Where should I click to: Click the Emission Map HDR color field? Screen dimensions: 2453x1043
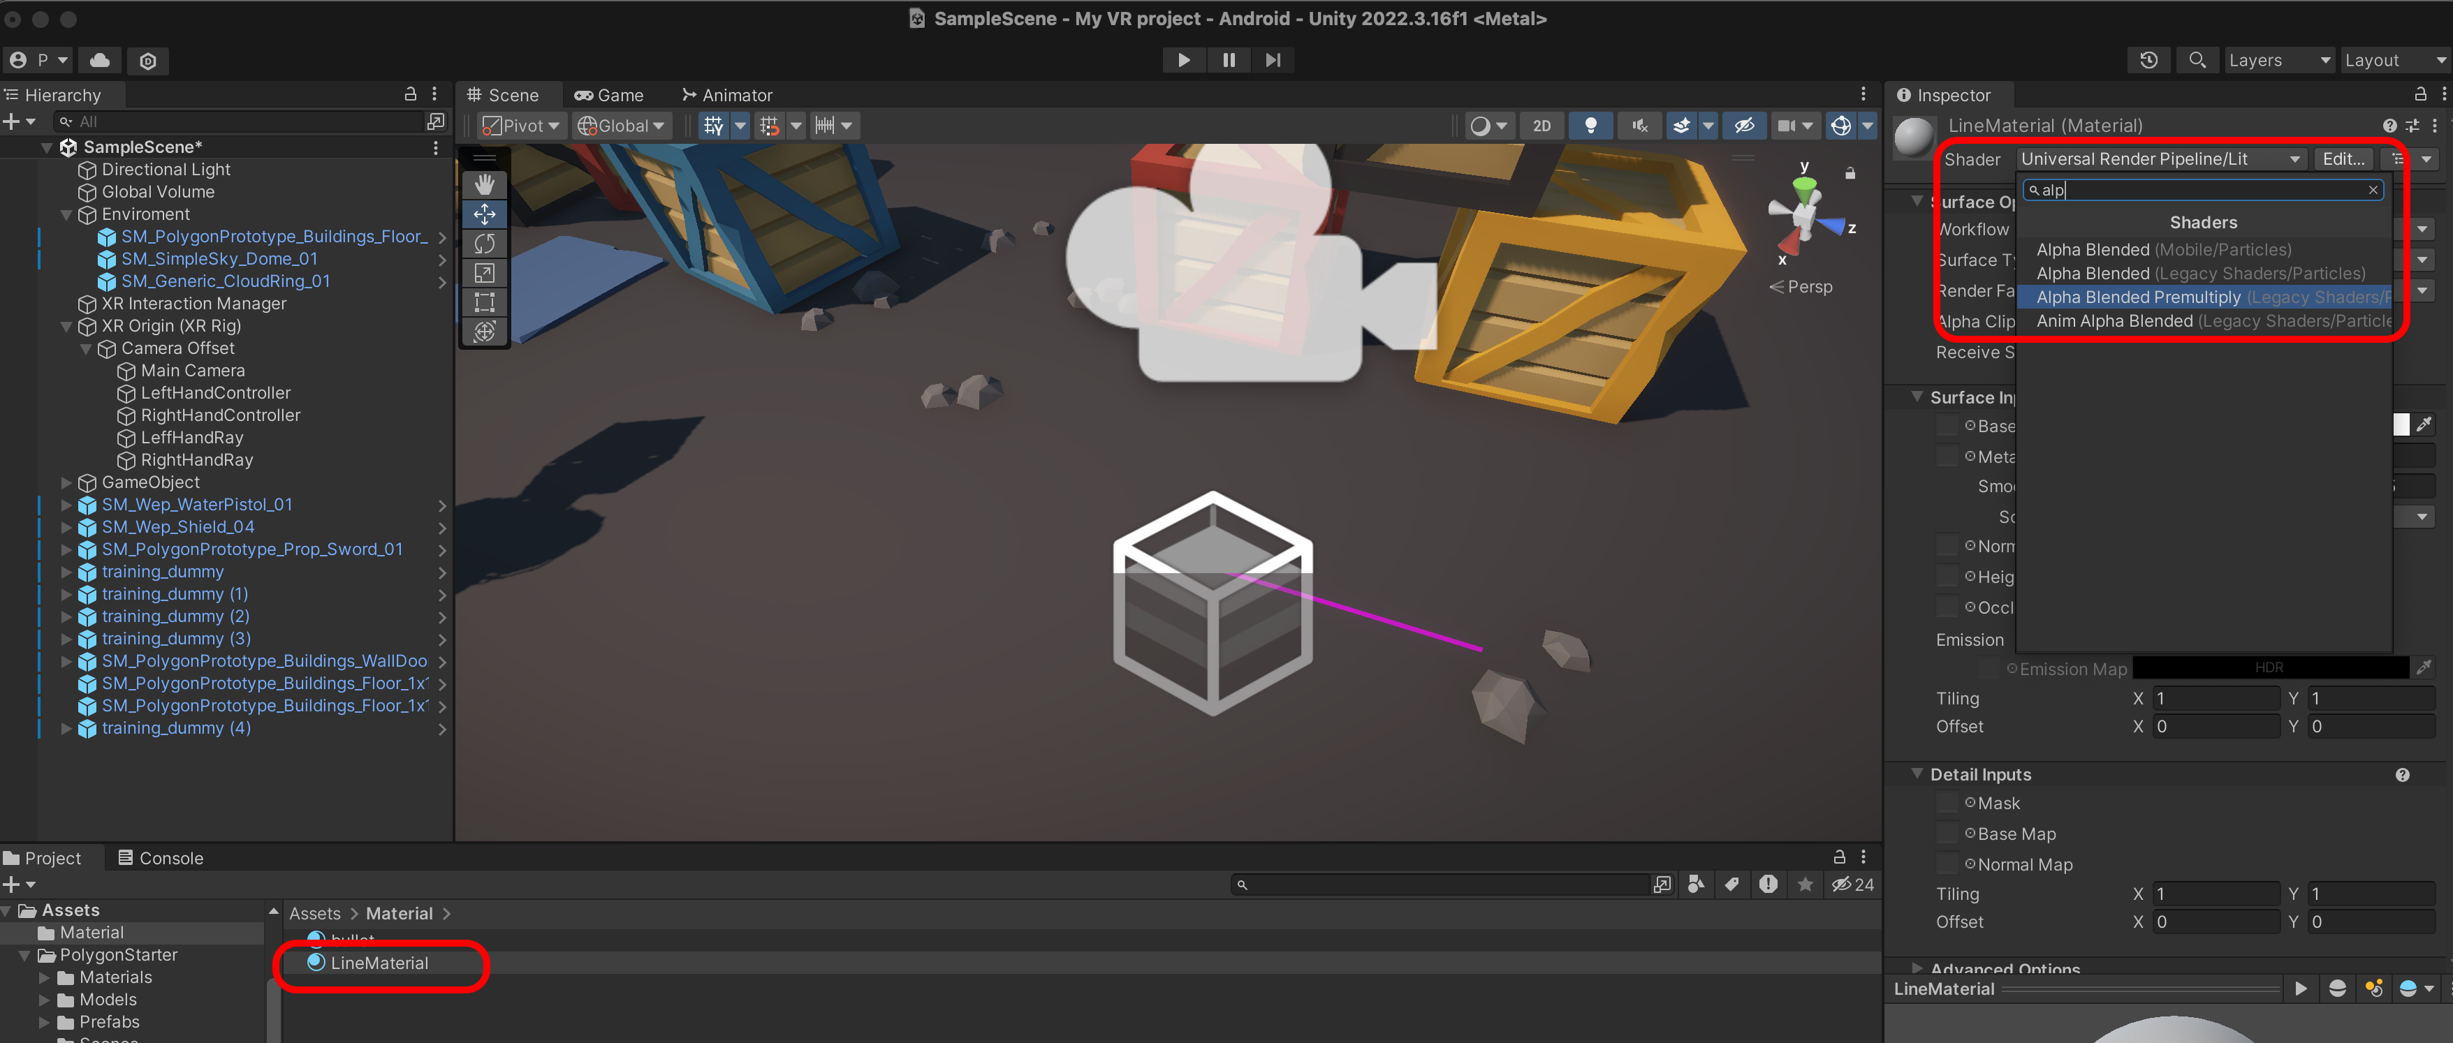pos(2269,668)
